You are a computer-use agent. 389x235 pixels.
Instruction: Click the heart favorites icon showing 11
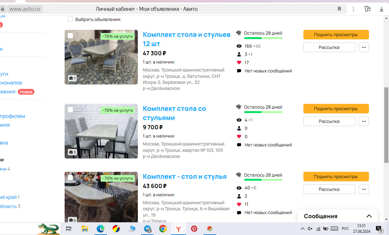[x=239, y=204]
